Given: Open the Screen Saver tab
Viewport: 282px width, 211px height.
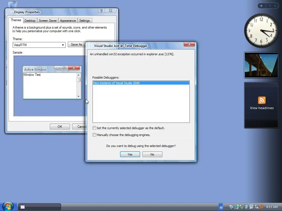Looking at the screenshot, I should 48,21.
